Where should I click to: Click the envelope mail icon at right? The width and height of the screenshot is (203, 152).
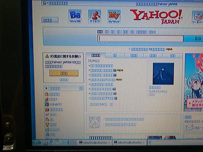[190, 128]
